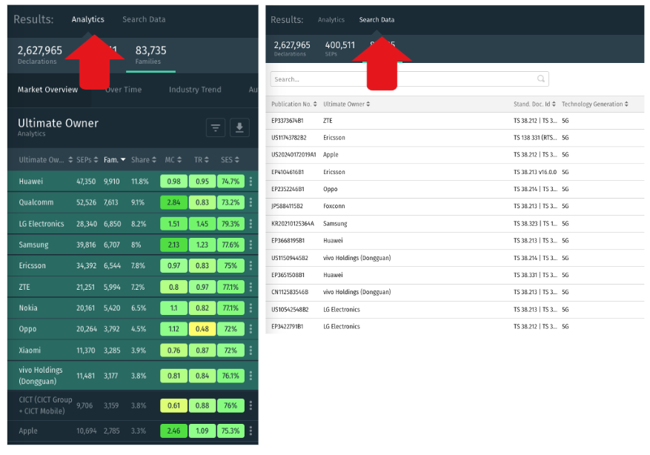Image resolution: width=650 pixels, height=455 pixels.
Task: Select the 83,735 Families metric
Action: [x=150, y=55]
